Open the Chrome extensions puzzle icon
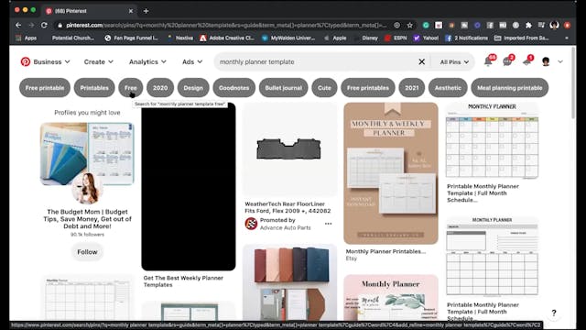The width and height of the screenshot is (586, 330). [528, 25]
